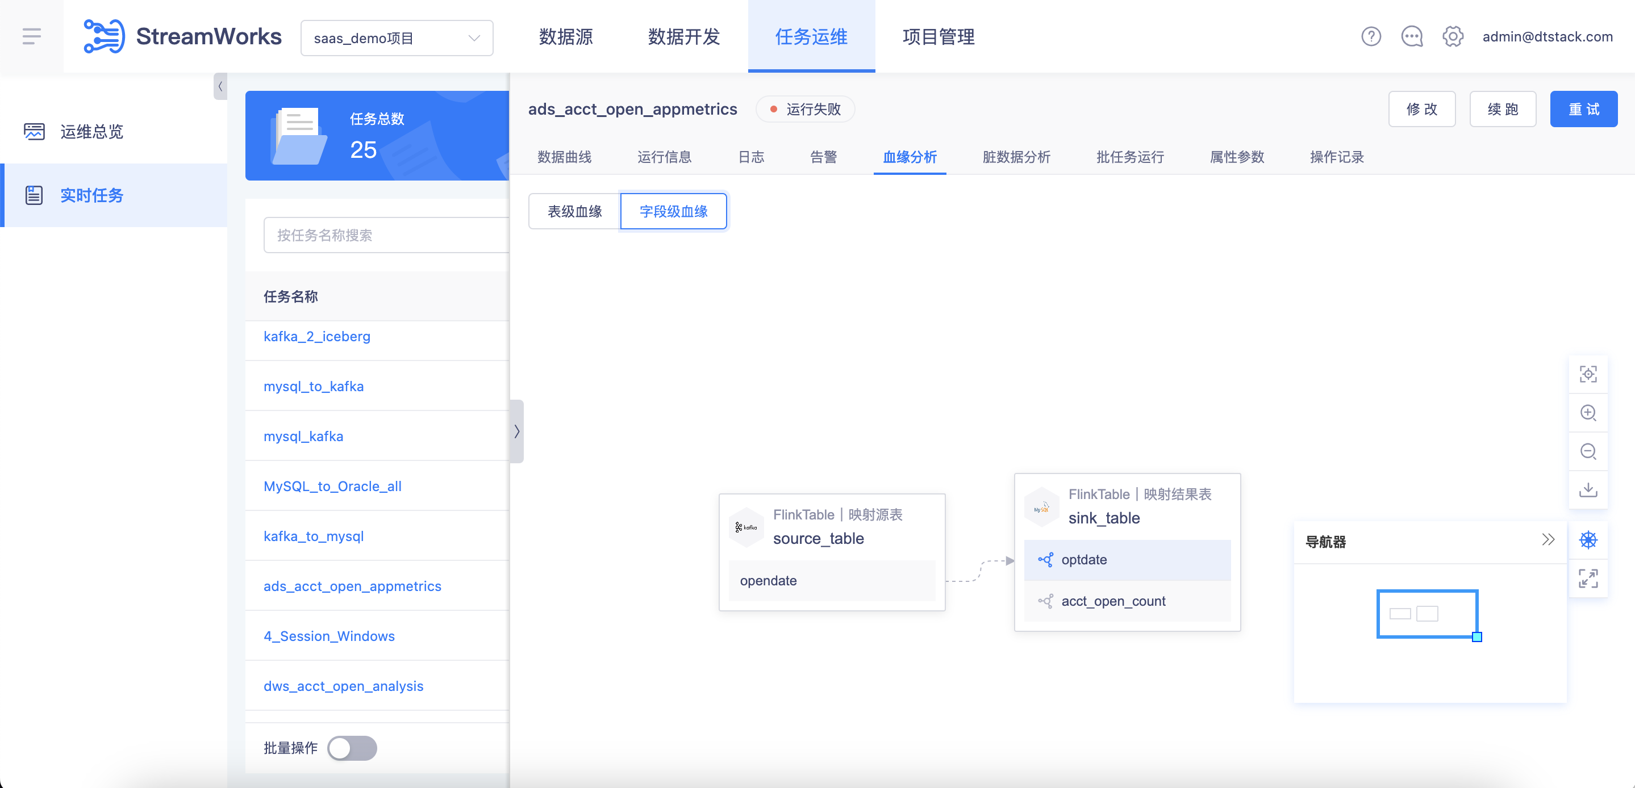
Task: Open the mysql_to_kafka task
Action: tap(314, 387)
